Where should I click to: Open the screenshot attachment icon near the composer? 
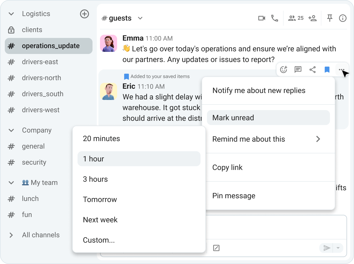click(x=216, y=248)
